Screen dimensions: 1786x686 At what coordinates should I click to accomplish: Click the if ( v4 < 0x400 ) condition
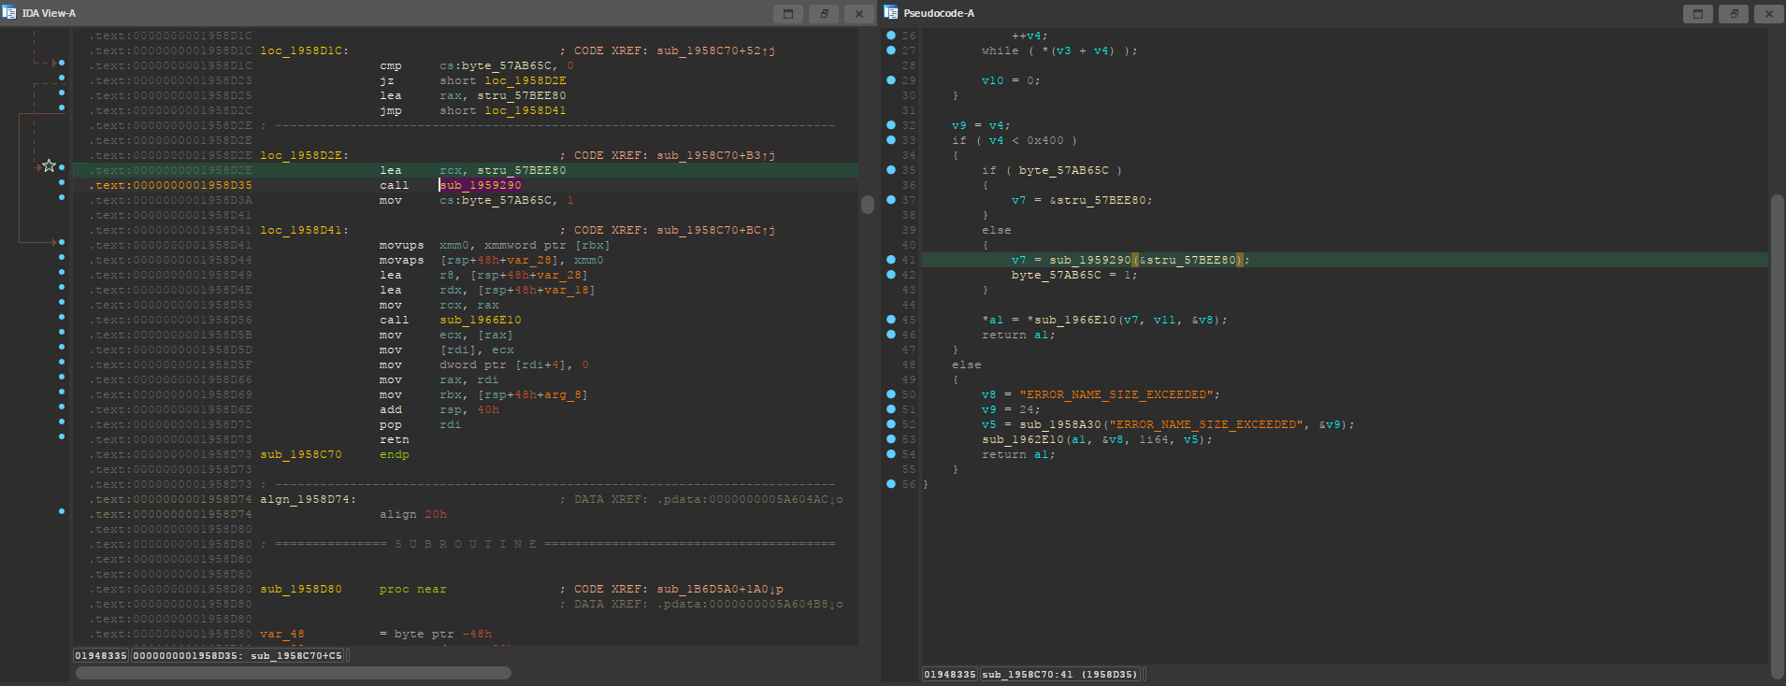1015,140
